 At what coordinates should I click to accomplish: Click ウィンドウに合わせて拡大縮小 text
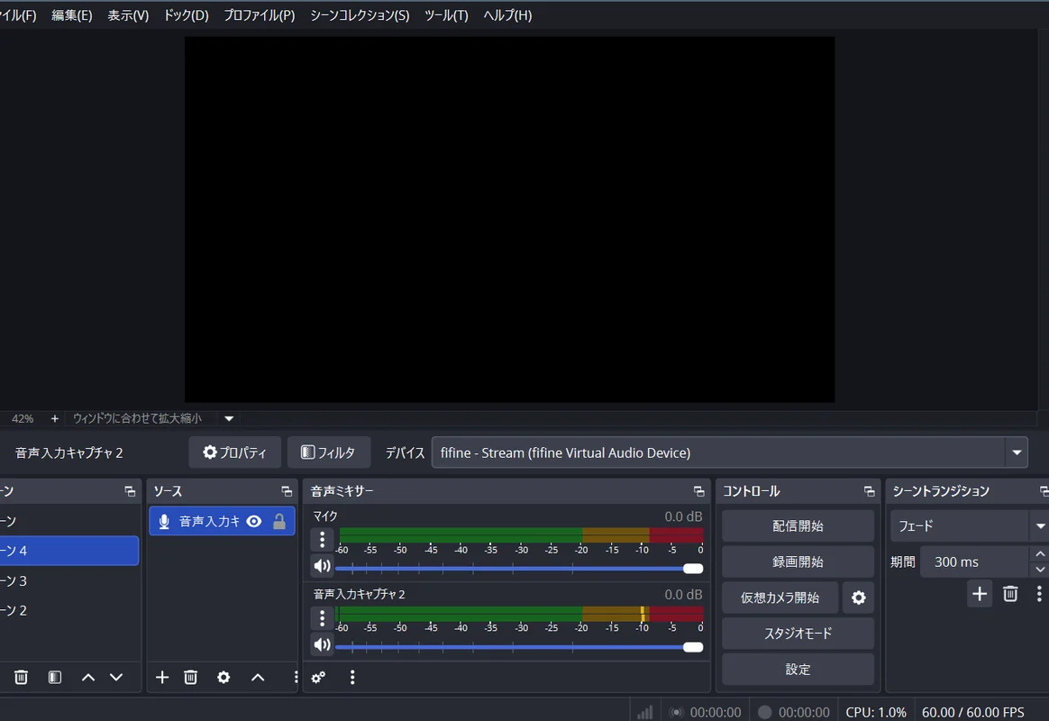point(137,419)
